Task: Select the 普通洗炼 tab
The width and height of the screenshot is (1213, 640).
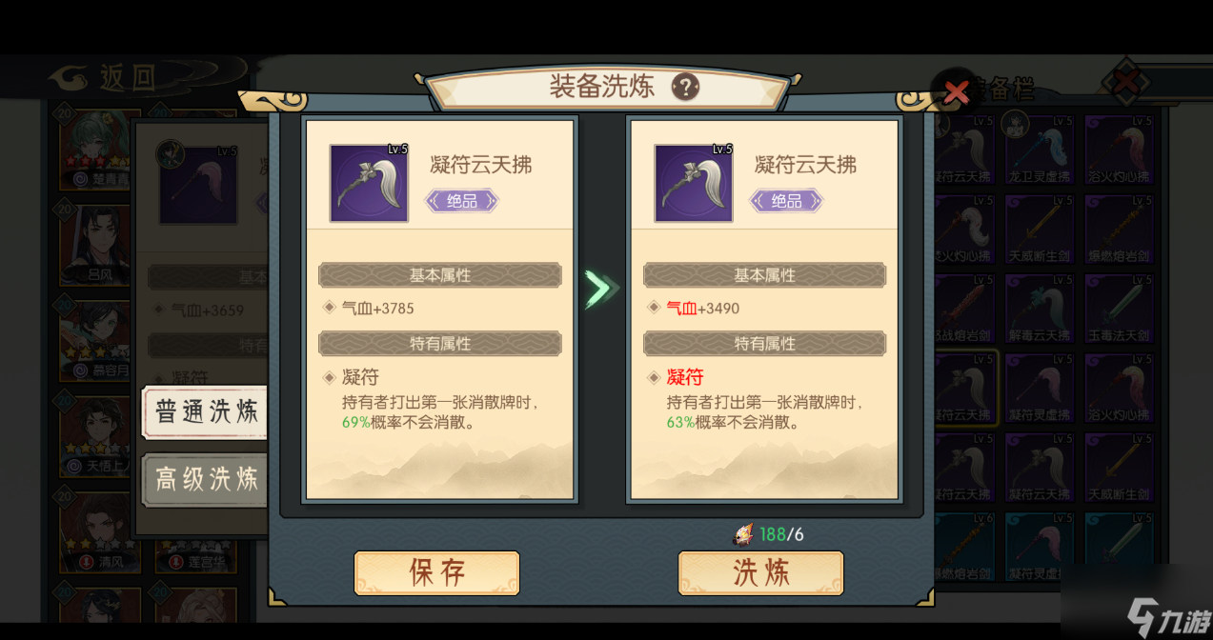Action: click(x=204, y=411)
